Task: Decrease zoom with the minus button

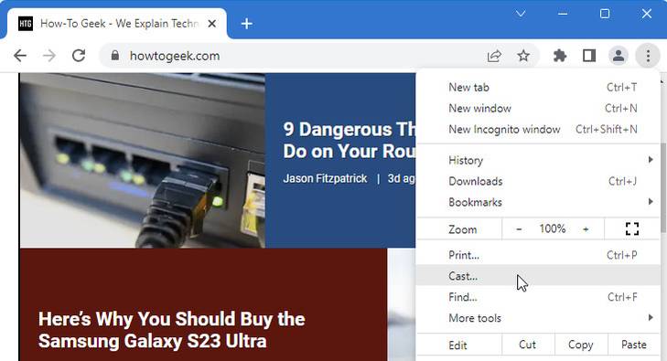Action: click(519, 229)
